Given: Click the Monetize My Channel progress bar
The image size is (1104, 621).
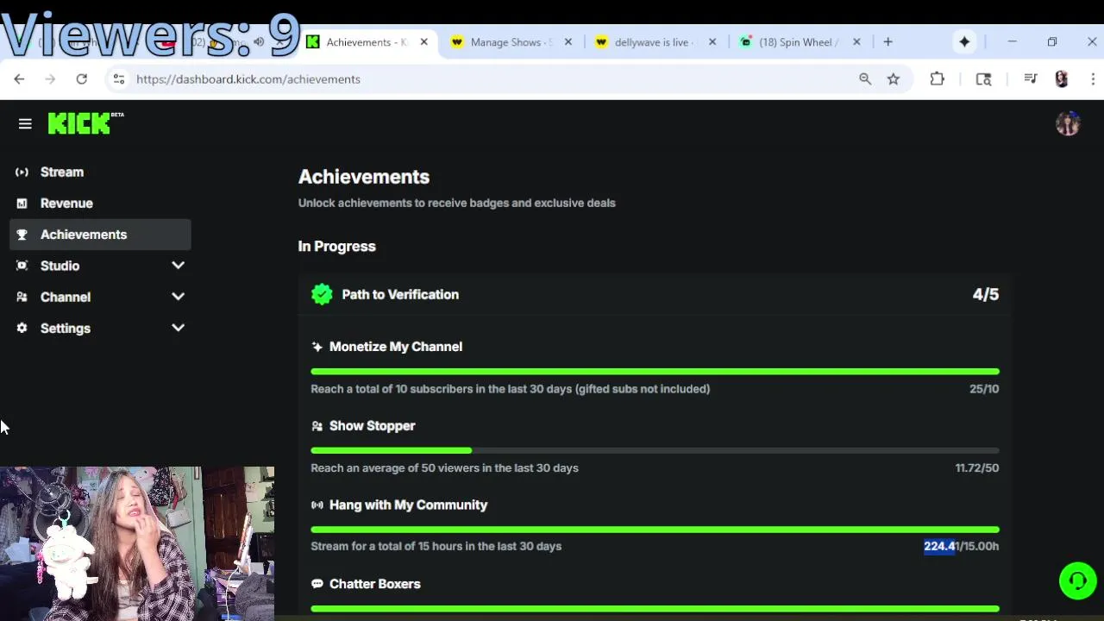Looking at the screenshot, I should click(x=655, y=372).
